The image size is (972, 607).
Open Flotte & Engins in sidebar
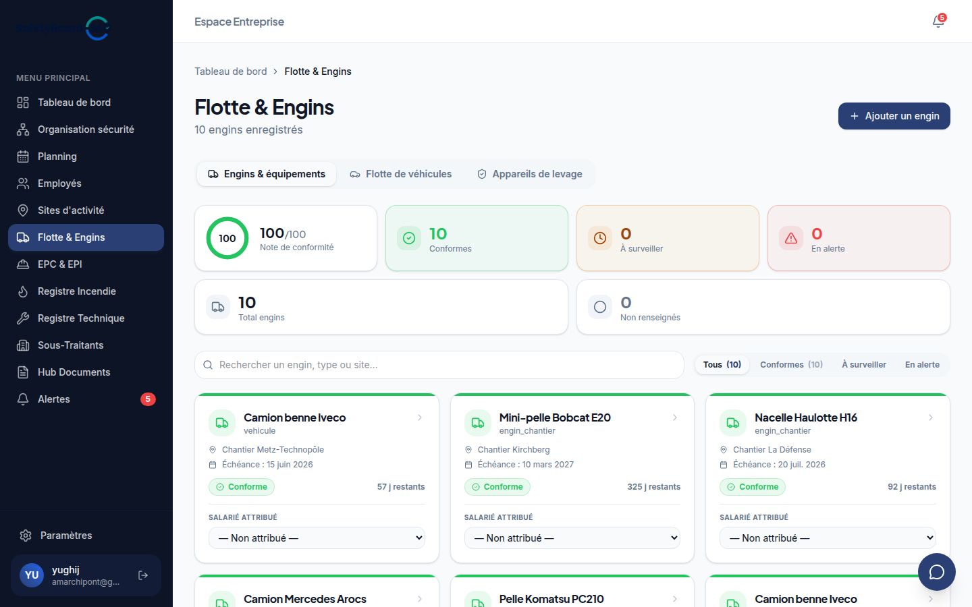pos(86,237)
